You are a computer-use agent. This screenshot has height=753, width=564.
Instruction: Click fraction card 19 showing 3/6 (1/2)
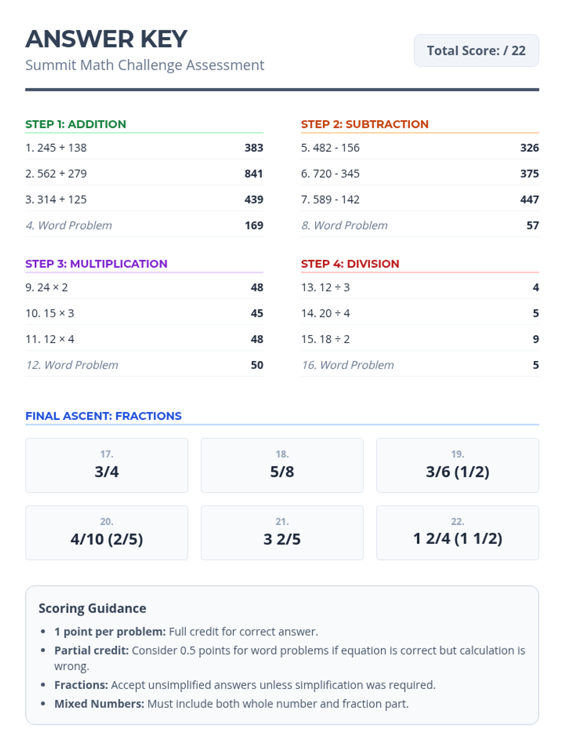457,465
